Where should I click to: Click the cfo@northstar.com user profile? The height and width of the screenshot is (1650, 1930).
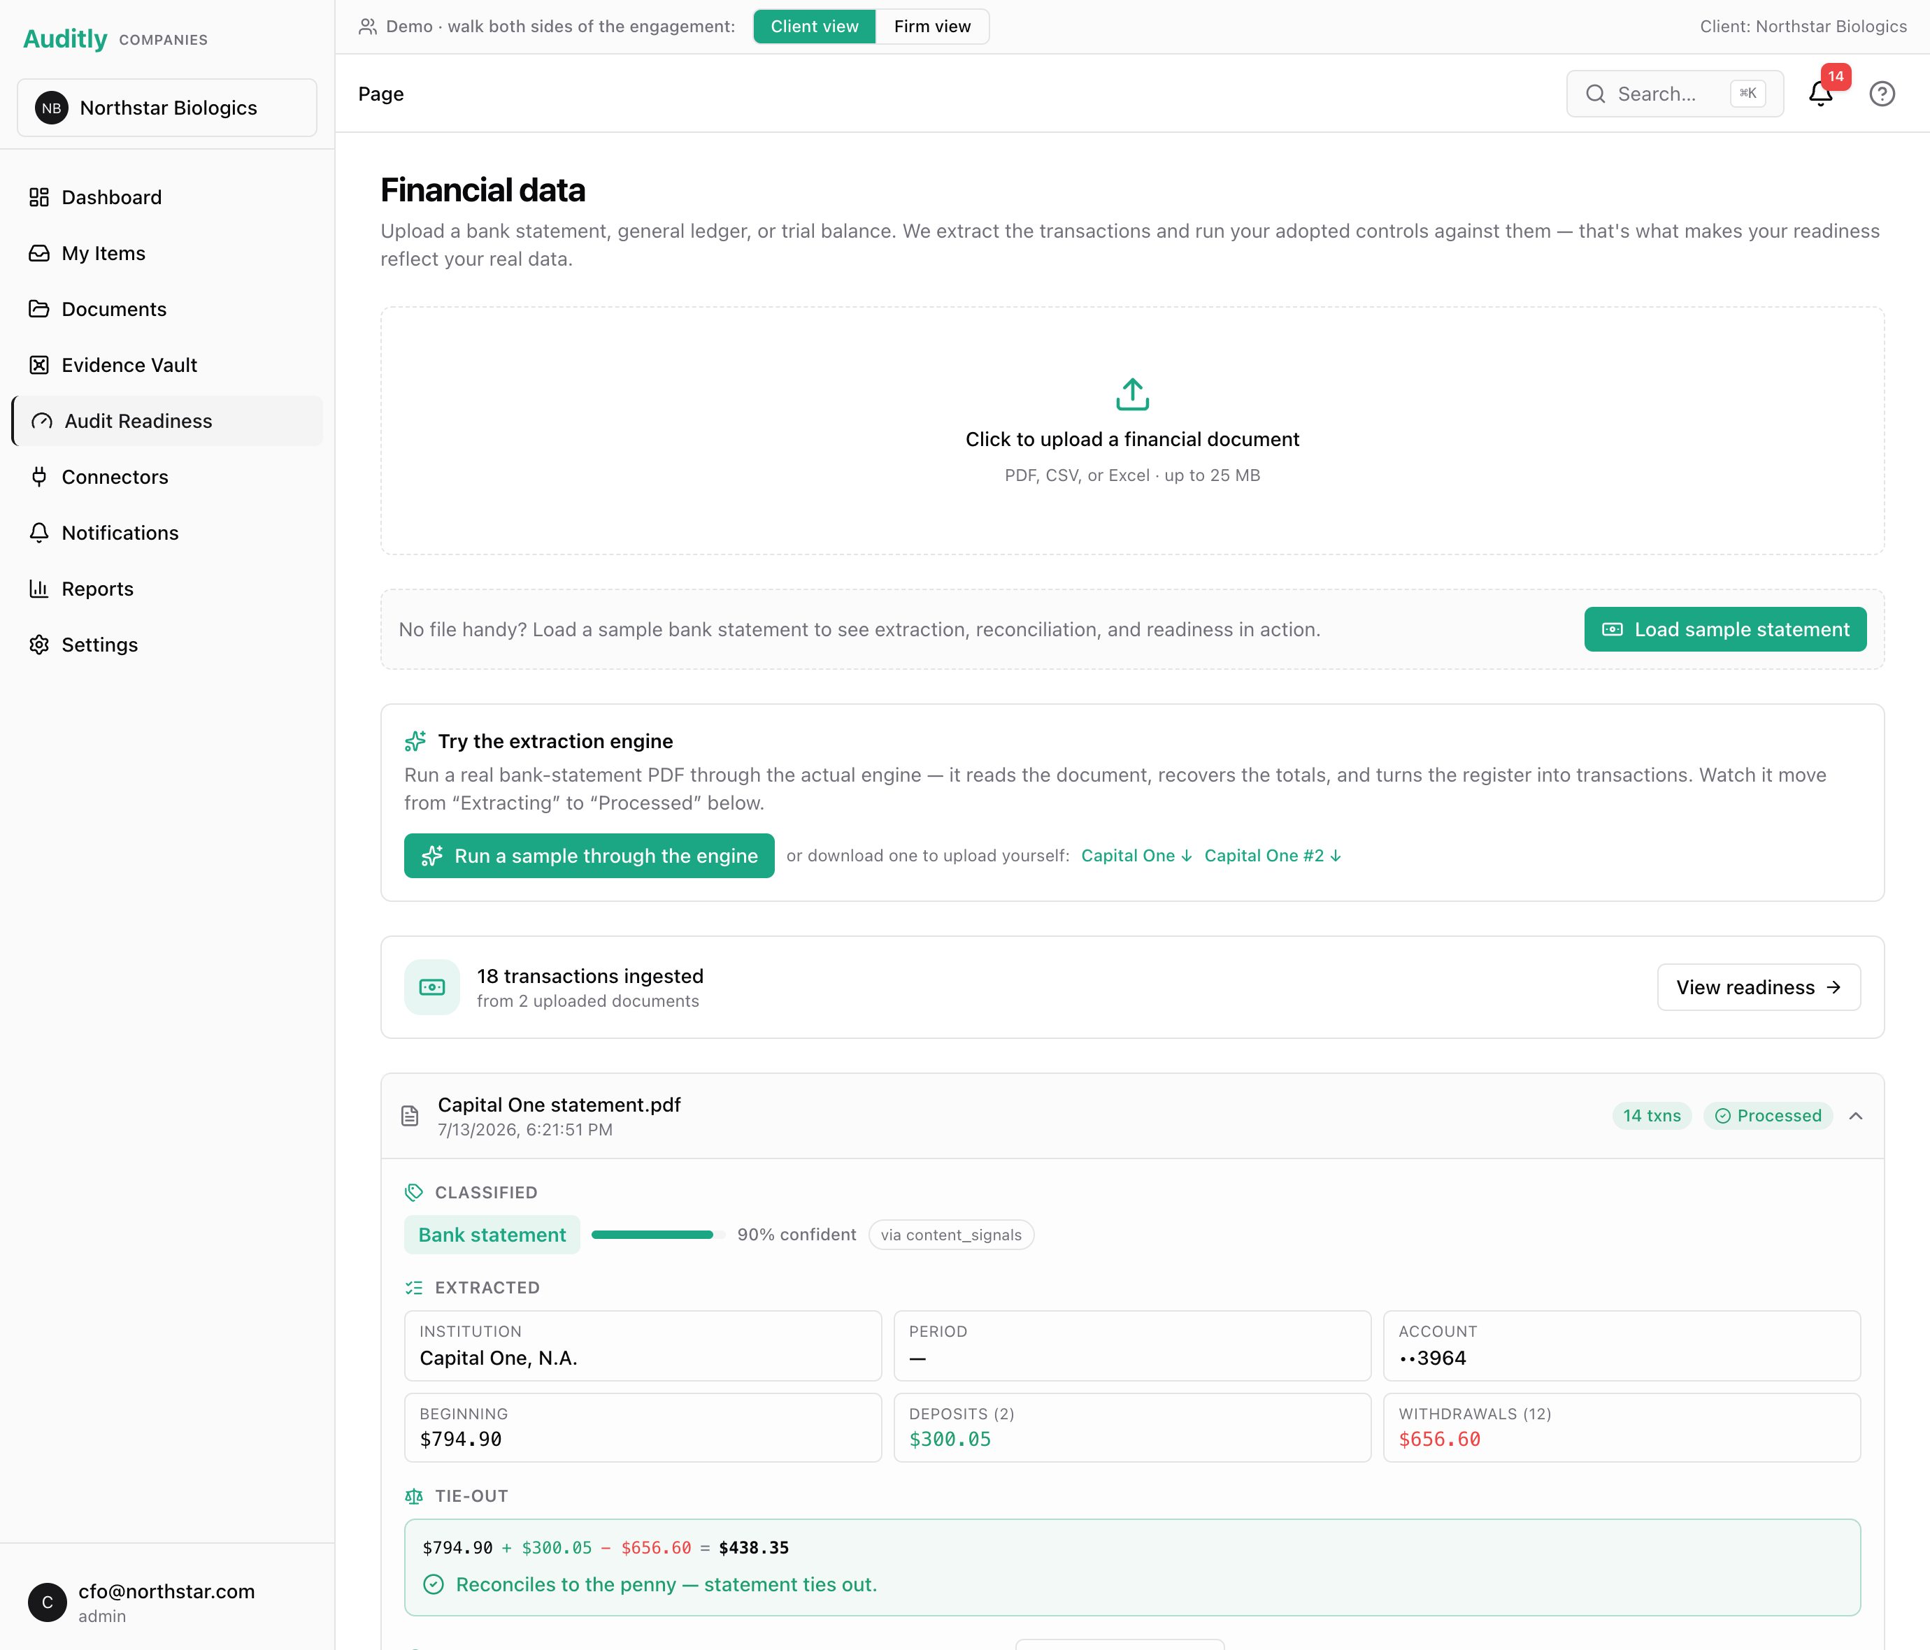[168, 1602]
